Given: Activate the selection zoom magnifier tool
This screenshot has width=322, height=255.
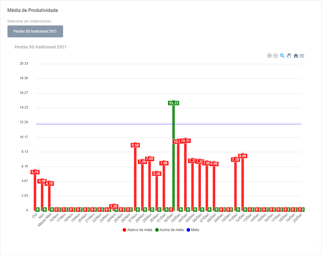Looking at the screenshot, I should pos(282,56).
